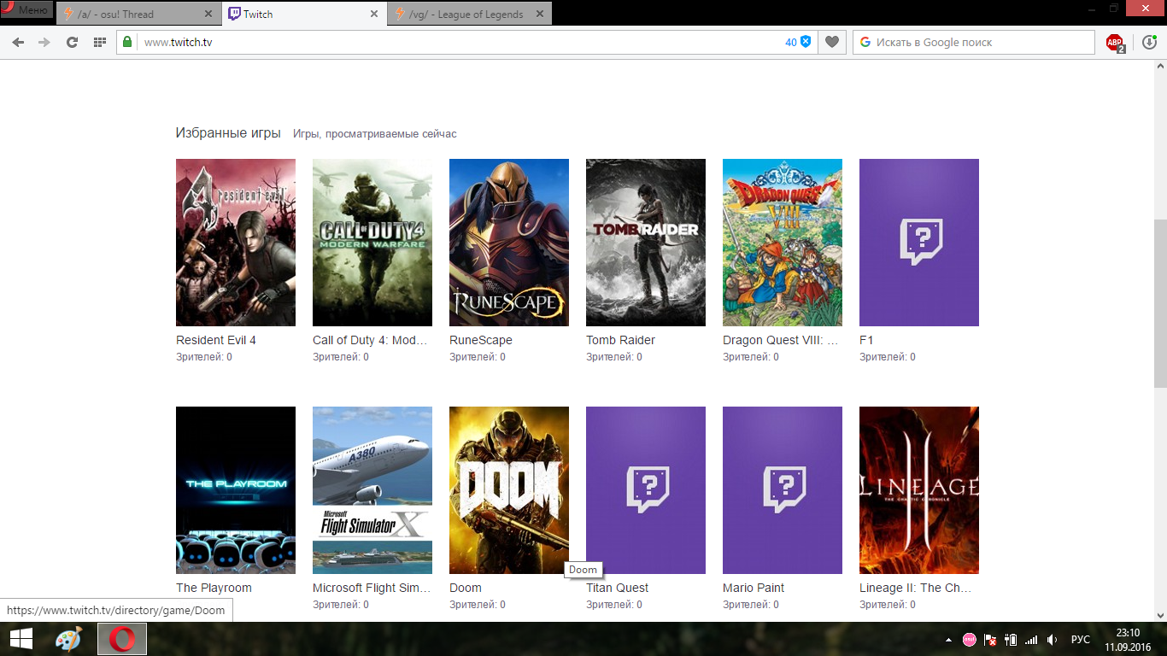This screenshot has width=1167, height=656.
Task: Click the Call of Duty 4: Mod... title link
Action: pos(370,340)
